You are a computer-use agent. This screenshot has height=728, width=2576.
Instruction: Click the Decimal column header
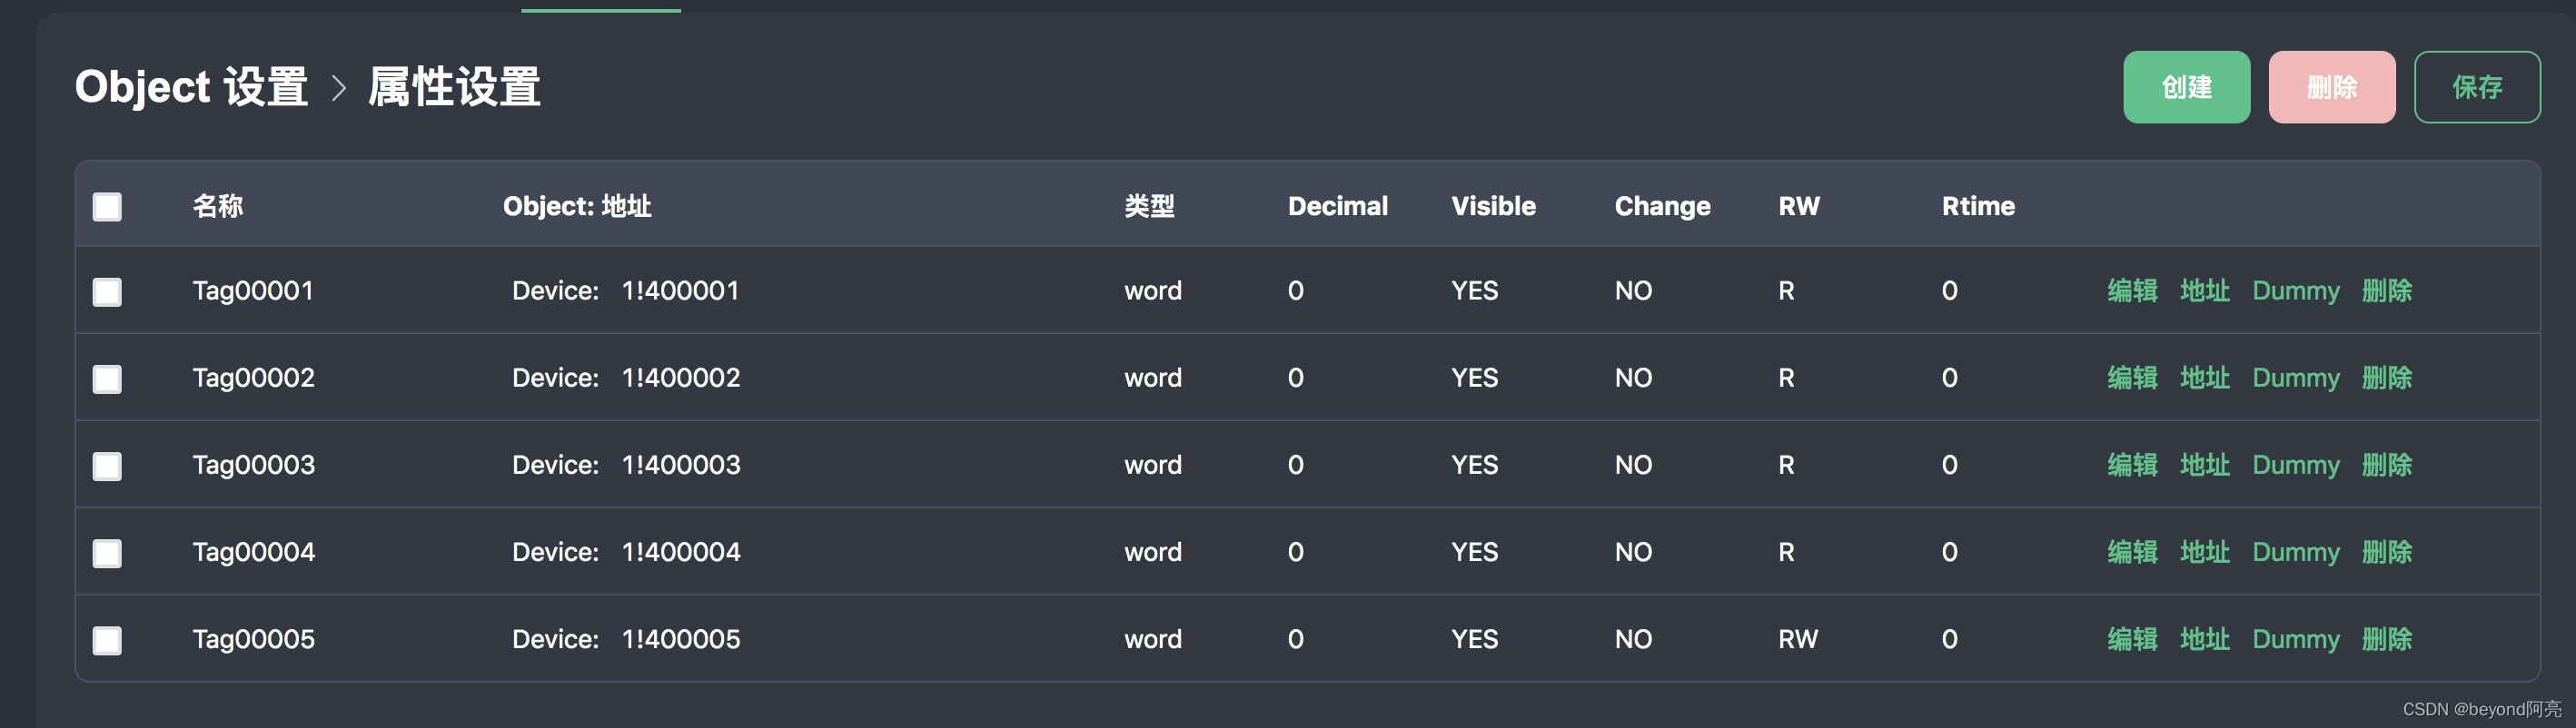pos(1338,206)
